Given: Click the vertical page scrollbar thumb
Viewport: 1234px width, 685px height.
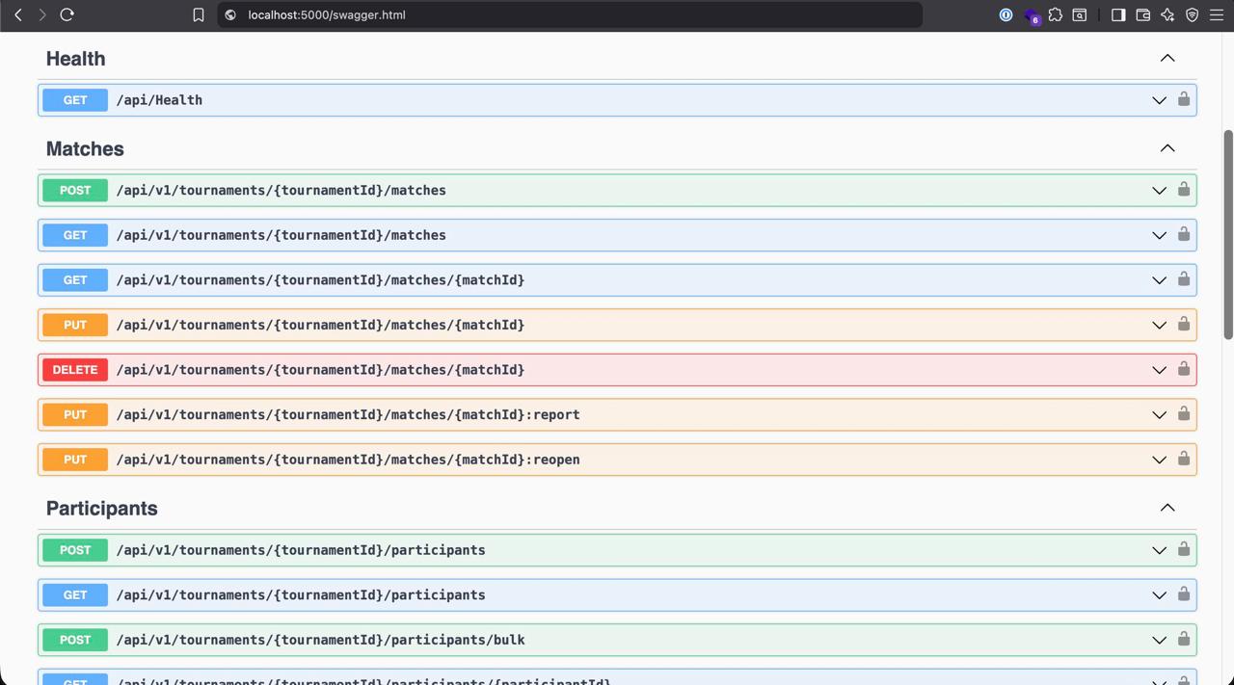Looking at the screenshot, I should pos(1227,234).
